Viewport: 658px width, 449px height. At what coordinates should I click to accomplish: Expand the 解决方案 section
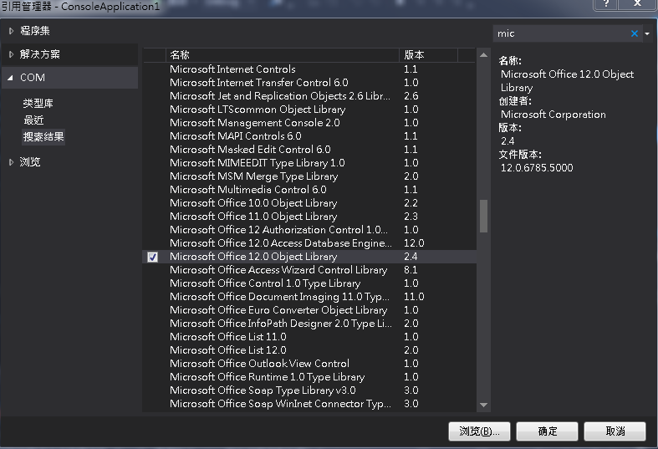tap(12, 54)
